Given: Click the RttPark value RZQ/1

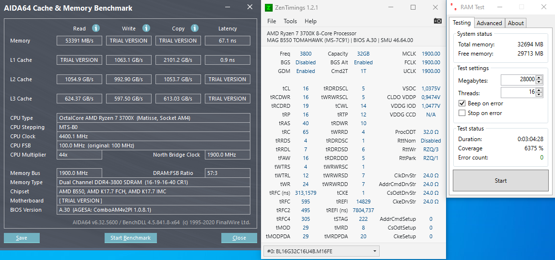Looking at the screenshot, I should click(x=431, y=158).
